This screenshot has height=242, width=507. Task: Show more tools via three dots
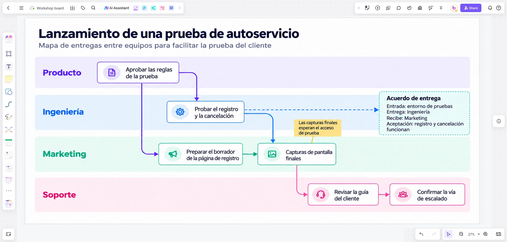[x=9, y=191]
